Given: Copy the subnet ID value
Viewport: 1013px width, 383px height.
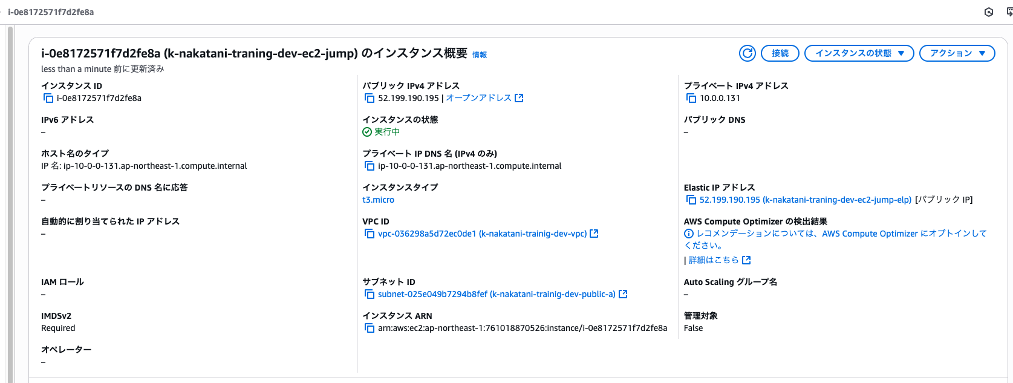Looking at the screenshot, I should pyautogui.click(x=370, y=294).
